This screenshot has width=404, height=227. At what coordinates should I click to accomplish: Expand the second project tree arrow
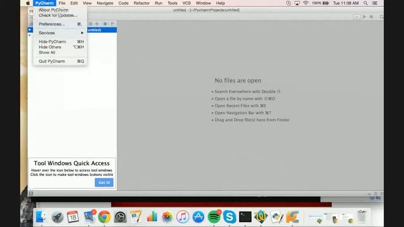click(30, 35)
